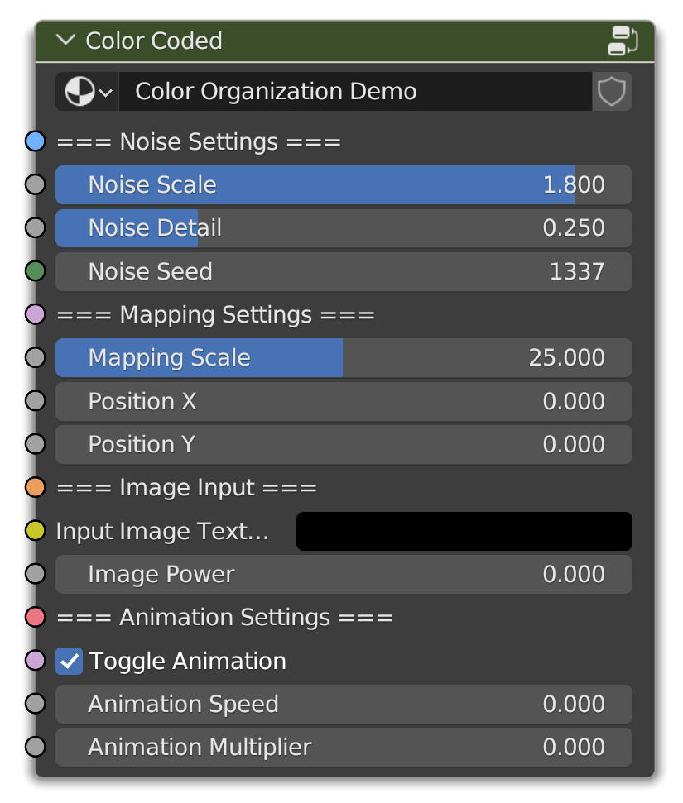This screenshot has height=803, width=683.
Task: Disable the Toggle Animation checkbox
Action: [70, 662]
